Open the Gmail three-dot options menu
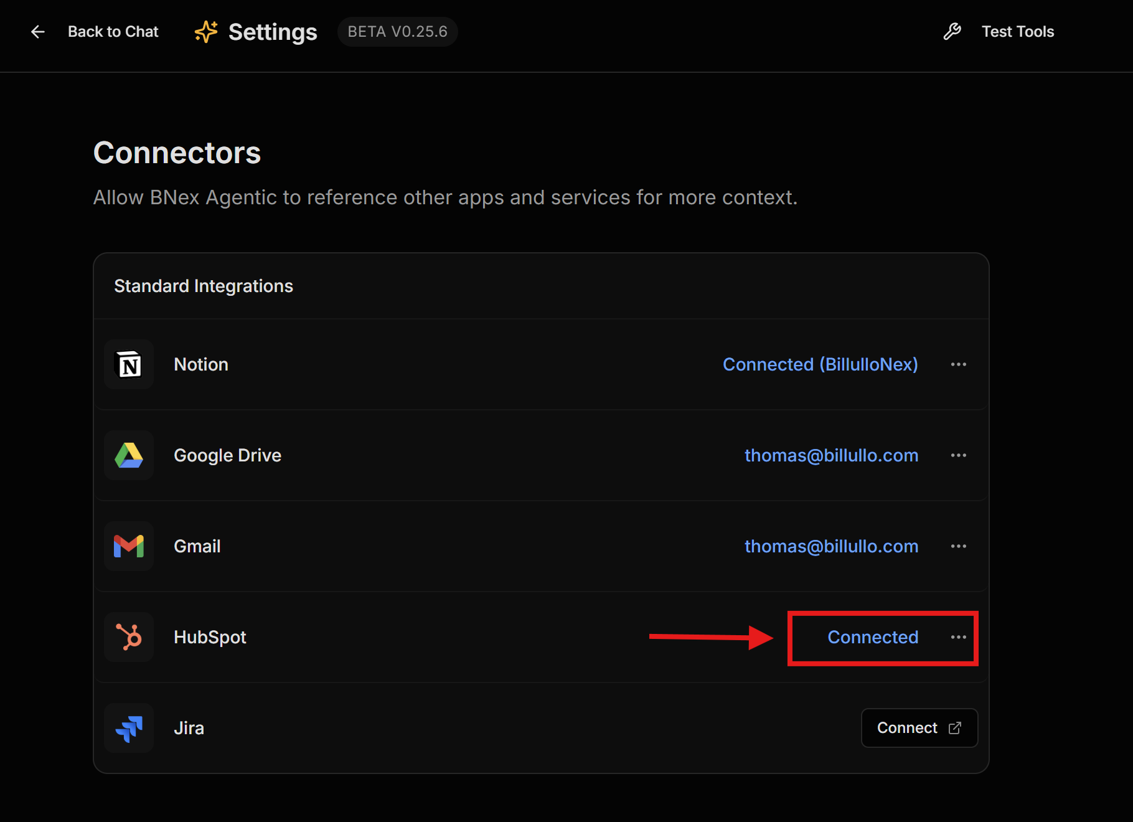The height and width of the screenshot is (822, 1133). coord(958,546)
